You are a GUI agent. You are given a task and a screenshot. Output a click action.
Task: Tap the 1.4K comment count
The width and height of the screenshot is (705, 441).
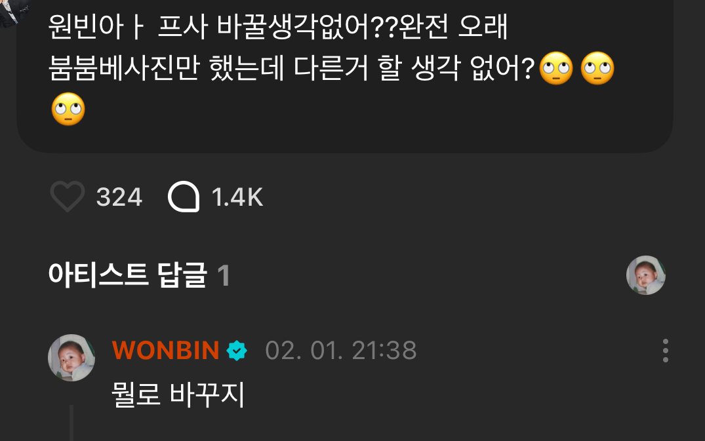(x=237, y=197)
